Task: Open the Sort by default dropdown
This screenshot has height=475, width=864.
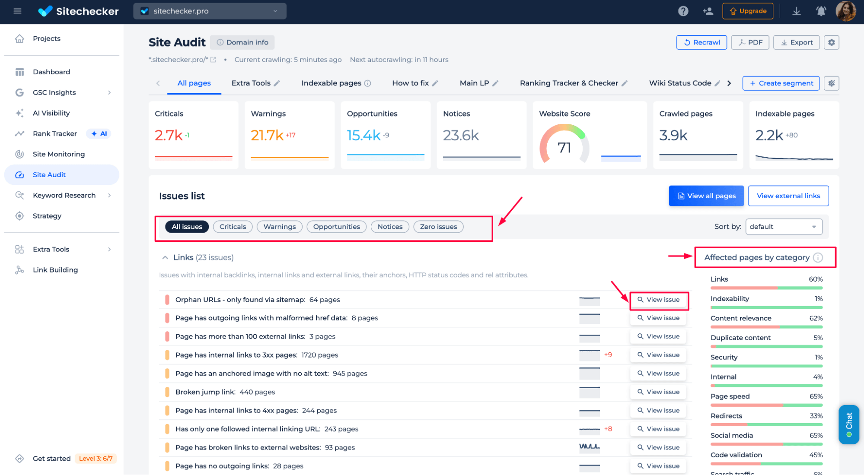Action: 783,227
